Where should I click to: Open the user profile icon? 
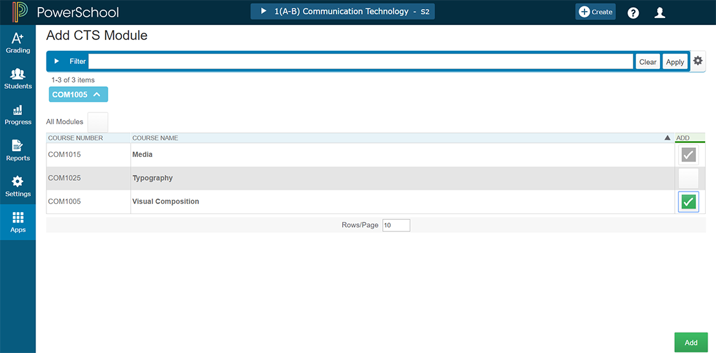pyautogui.click(x=659, y=12)
